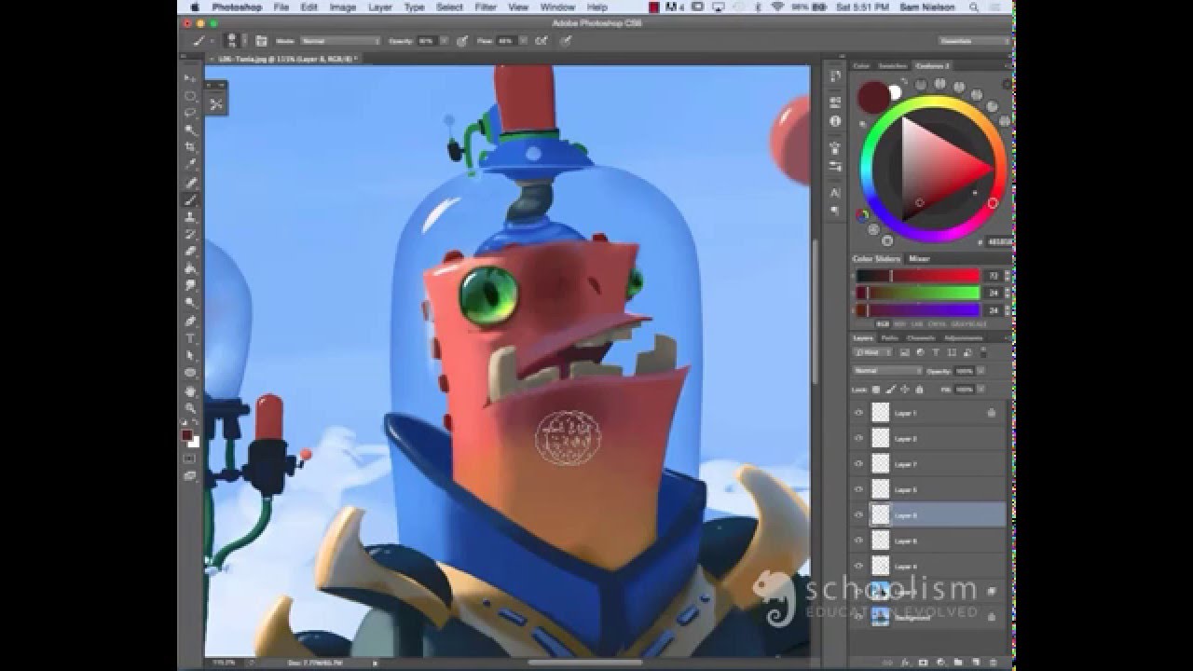Click the red color slider
This screenshot has height=671, width=1193.
918,276
